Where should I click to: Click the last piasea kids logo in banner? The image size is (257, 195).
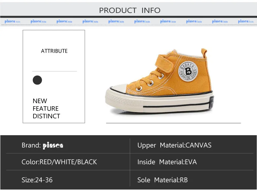(246, 21)
